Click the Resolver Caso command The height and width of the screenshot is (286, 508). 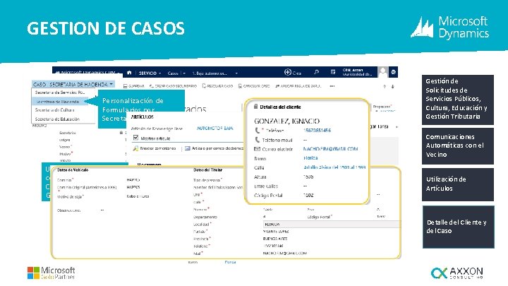tap(217, 86)
